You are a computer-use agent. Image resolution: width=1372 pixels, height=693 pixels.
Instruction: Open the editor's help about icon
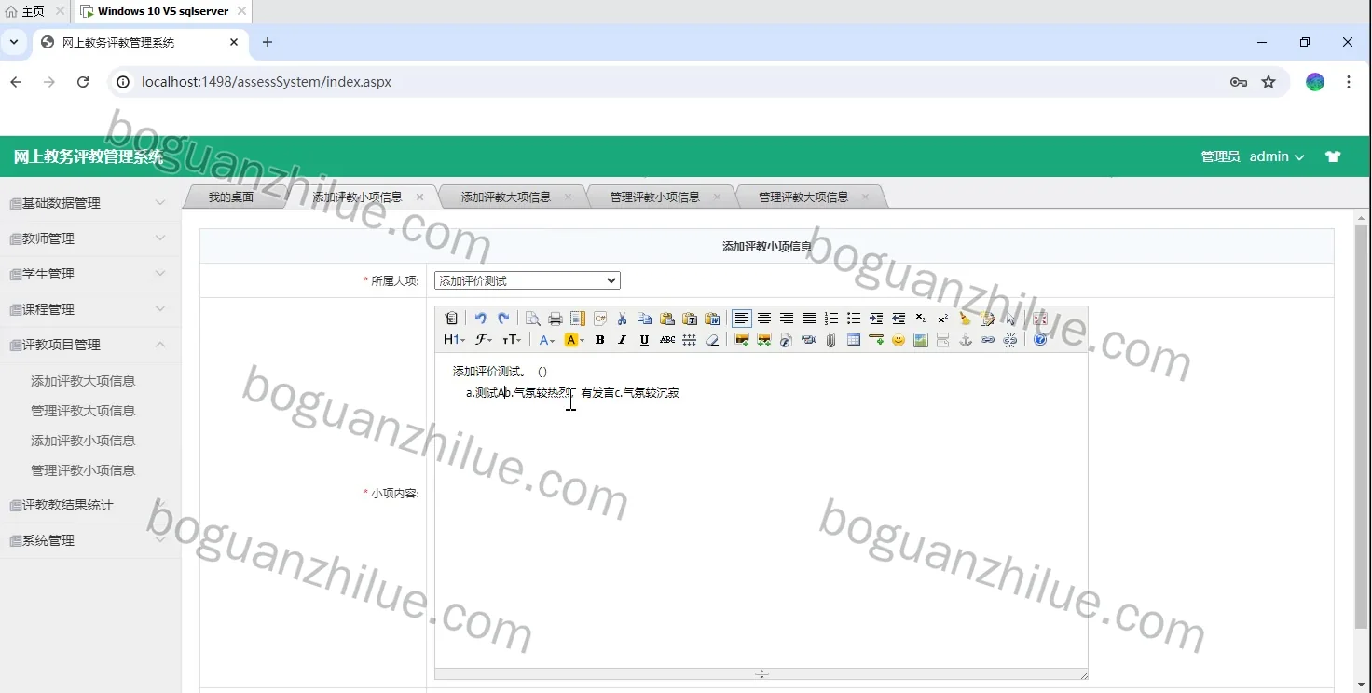click(1040, 340)
